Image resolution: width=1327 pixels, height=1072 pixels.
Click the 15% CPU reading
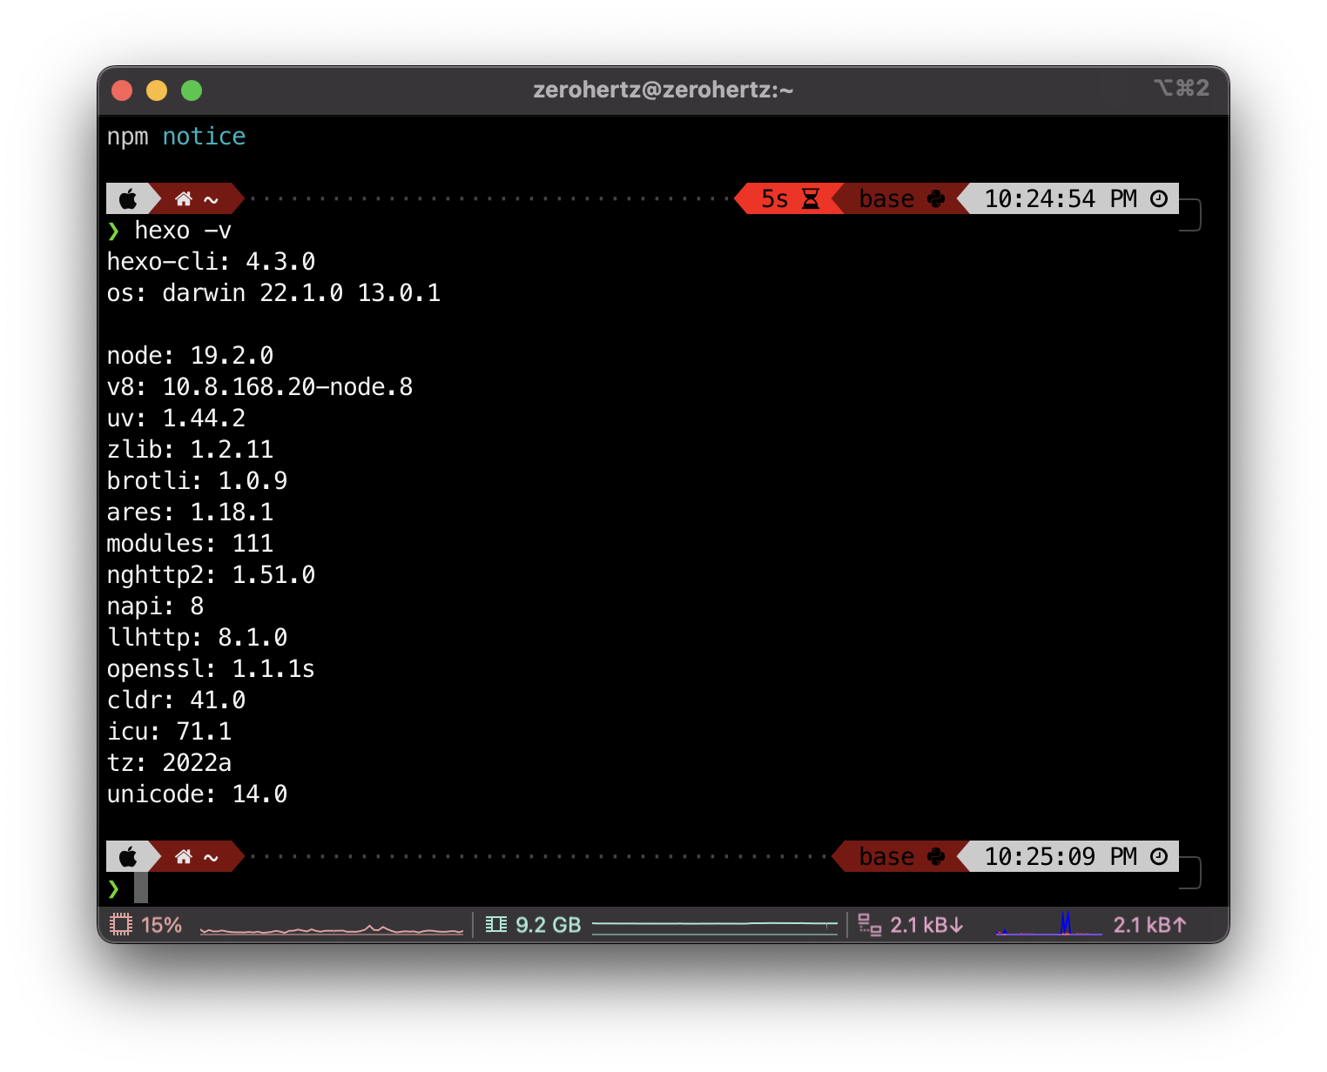coord(161,925)
